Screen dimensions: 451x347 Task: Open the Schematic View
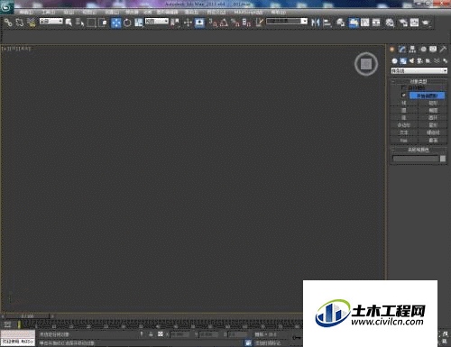point(376,23)
